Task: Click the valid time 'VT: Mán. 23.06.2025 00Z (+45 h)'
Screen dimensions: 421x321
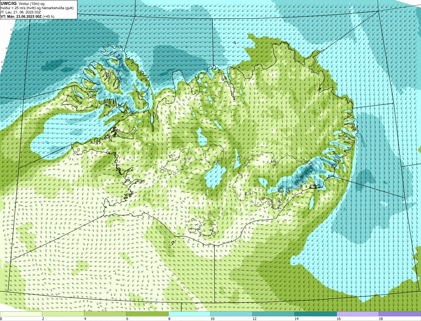Action: click(x=28, y=16)
